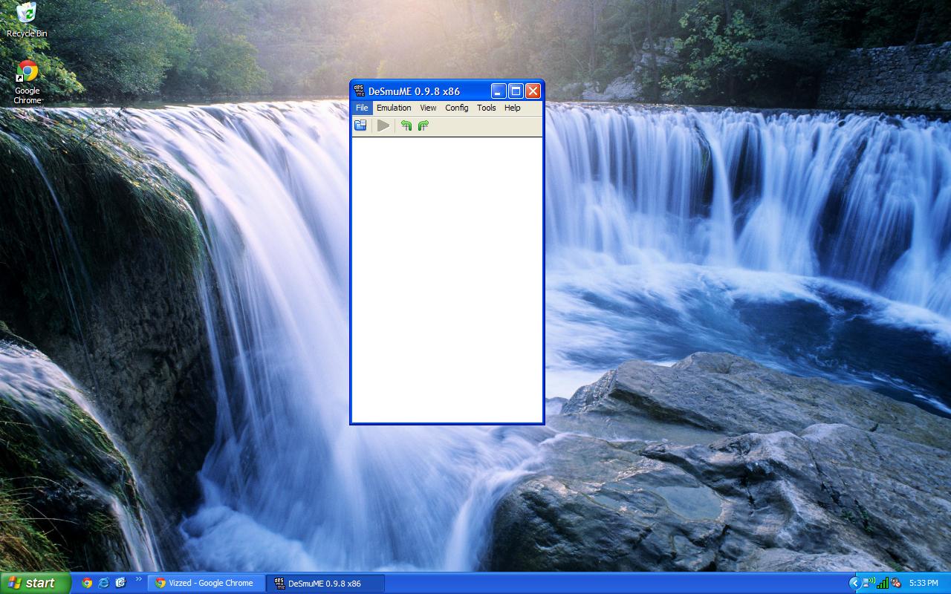Click the DeSmuME 0.9.8 x86 taskbar button
This screenshot has width=951, height=594.
tap(326, 583)
